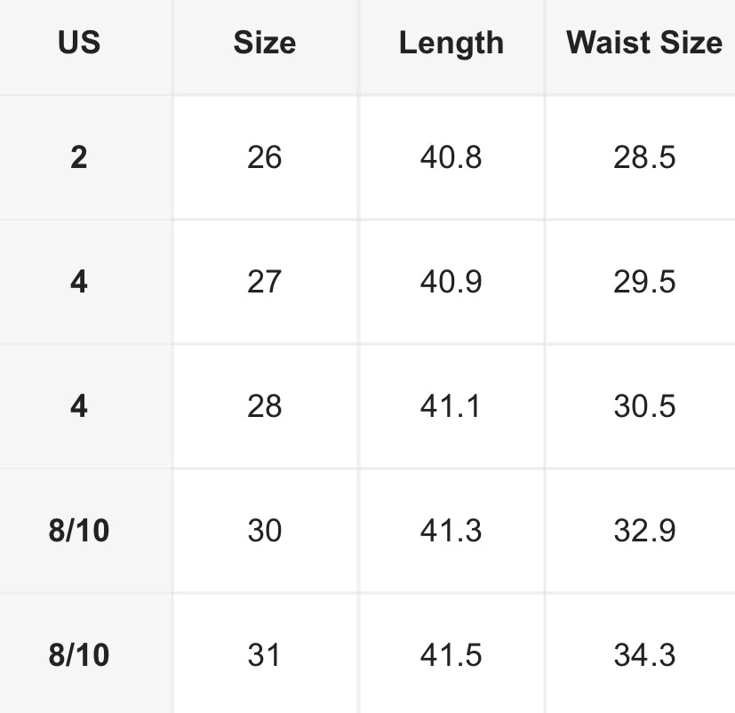
Task: Select the size 28 cell
Action: pos(264,406)
